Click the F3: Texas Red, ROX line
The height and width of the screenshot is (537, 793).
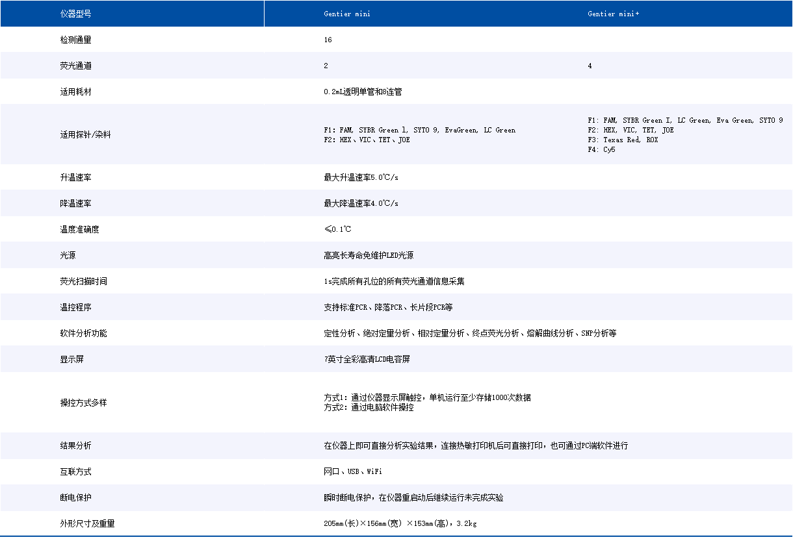[623, 140]
